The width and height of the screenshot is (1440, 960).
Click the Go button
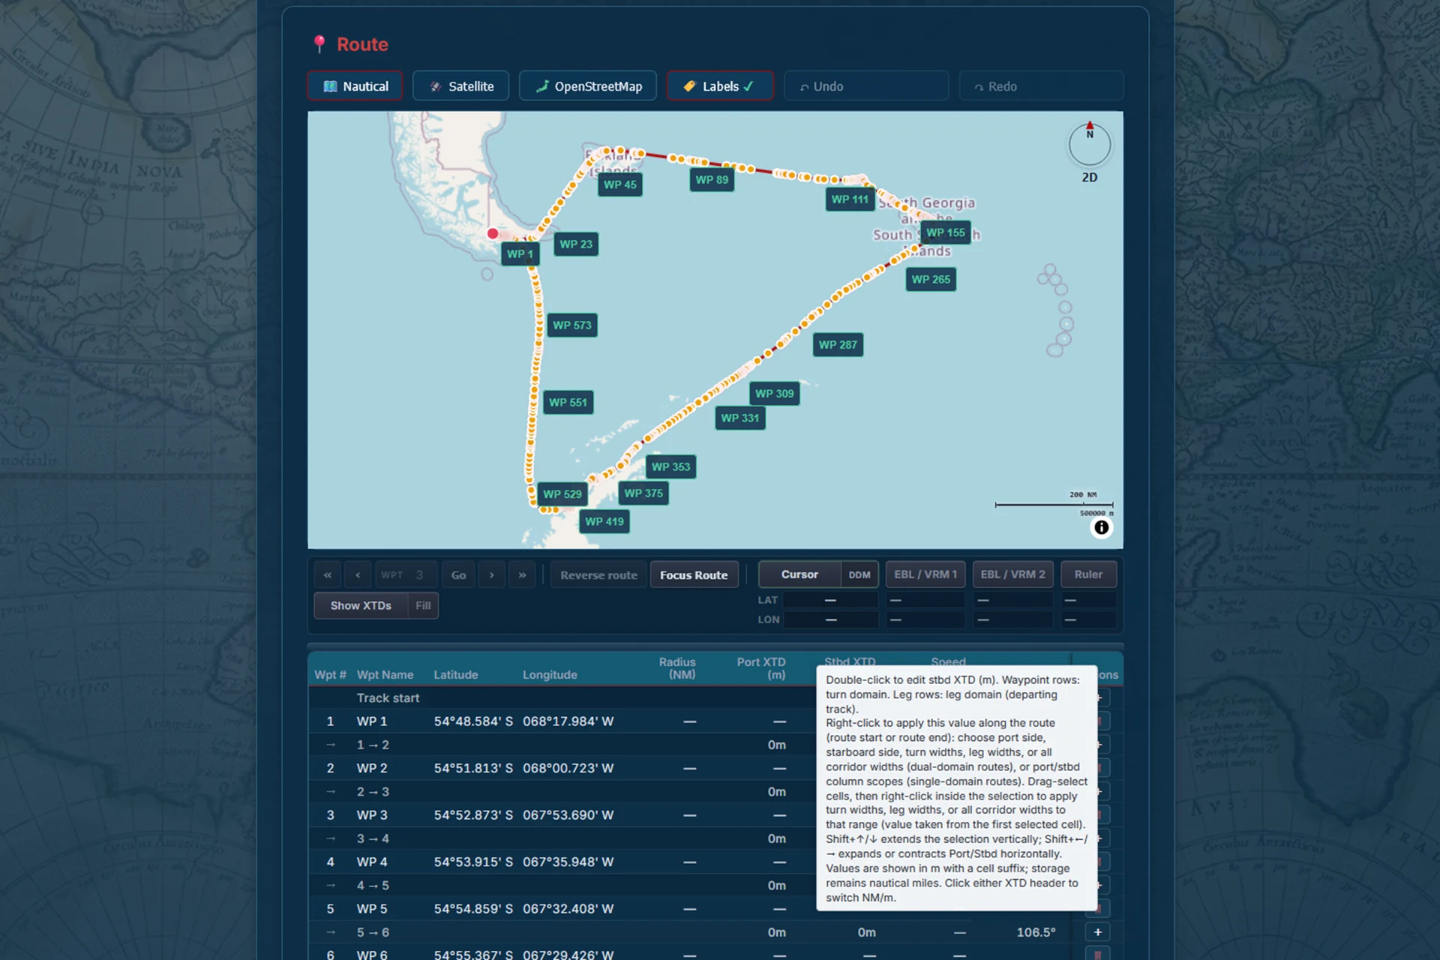point(458,575)
